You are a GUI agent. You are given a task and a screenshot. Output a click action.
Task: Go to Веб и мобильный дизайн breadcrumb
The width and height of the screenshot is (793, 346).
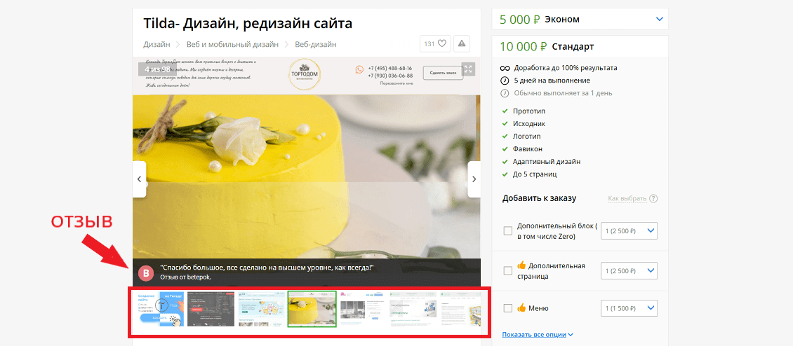[233, 44]
